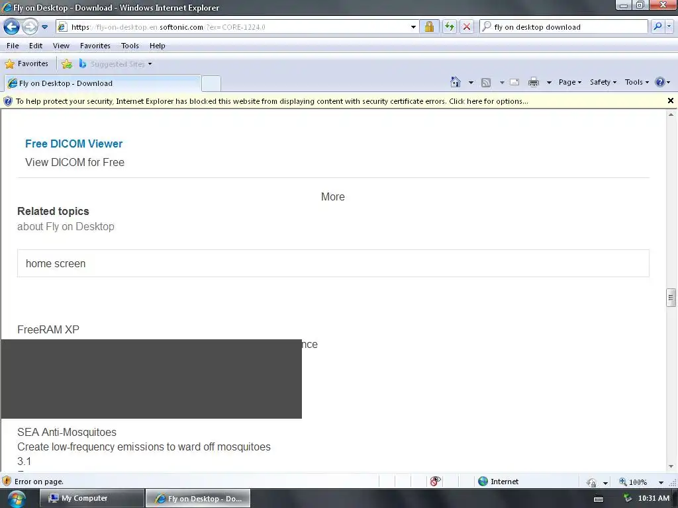Click the Home icon in the command bar

pyautogui.click(x=456, y=82)
